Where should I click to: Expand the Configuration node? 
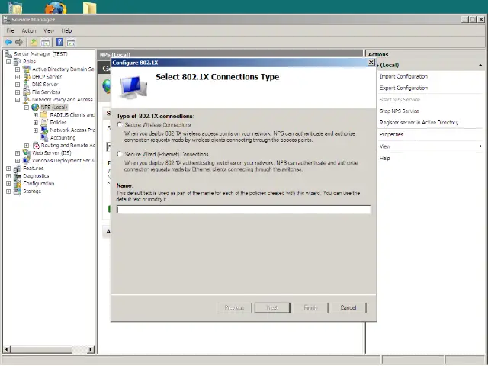8,184
